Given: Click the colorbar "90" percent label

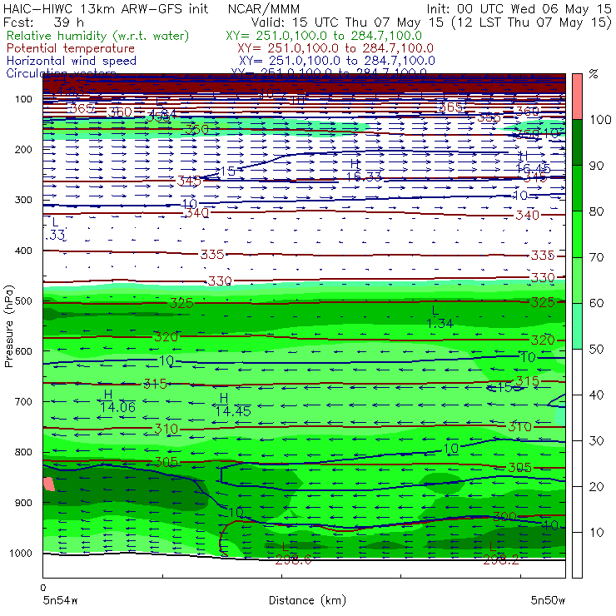Looking at the screenshot, I should tap(596, 166).
